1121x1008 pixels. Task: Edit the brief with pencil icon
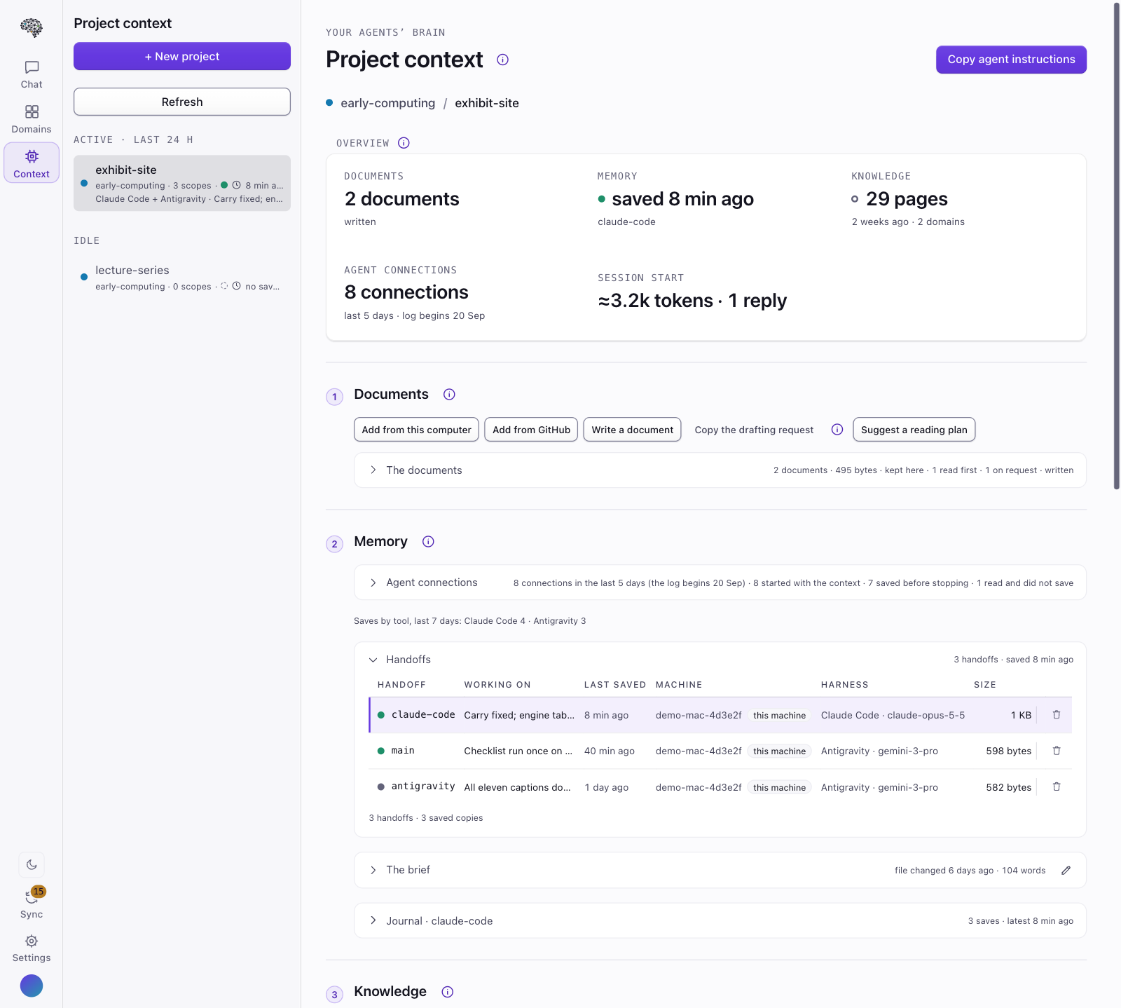[1066, 871]
